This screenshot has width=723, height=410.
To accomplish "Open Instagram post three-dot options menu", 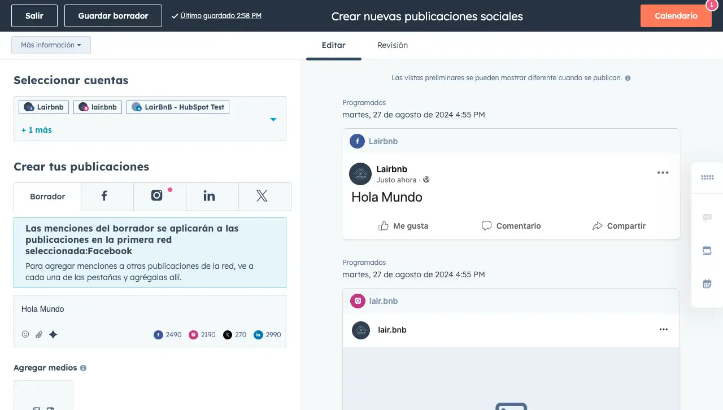I will (664, 329).
